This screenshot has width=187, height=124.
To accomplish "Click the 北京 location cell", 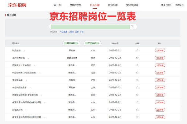I will (93, 58).
